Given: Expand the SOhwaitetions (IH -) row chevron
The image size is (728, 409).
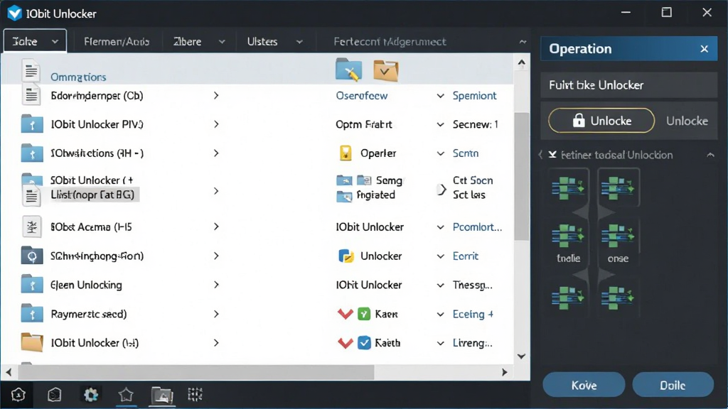Looking at the screenshot, I should point(216,153).
